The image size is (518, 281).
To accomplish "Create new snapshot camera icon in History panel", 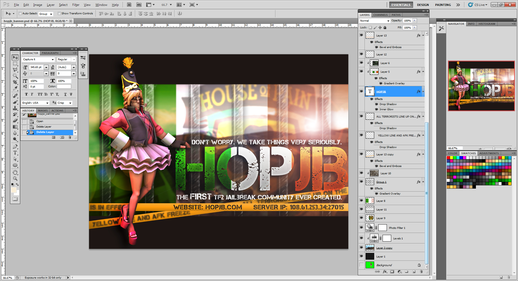I will 62,137.
